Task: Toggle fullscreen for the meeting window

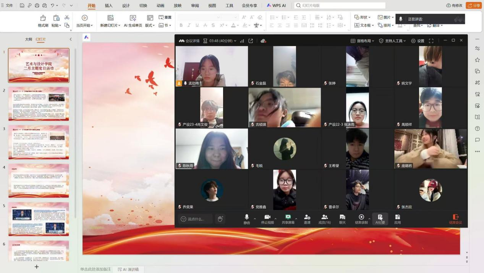Action: 431,41
